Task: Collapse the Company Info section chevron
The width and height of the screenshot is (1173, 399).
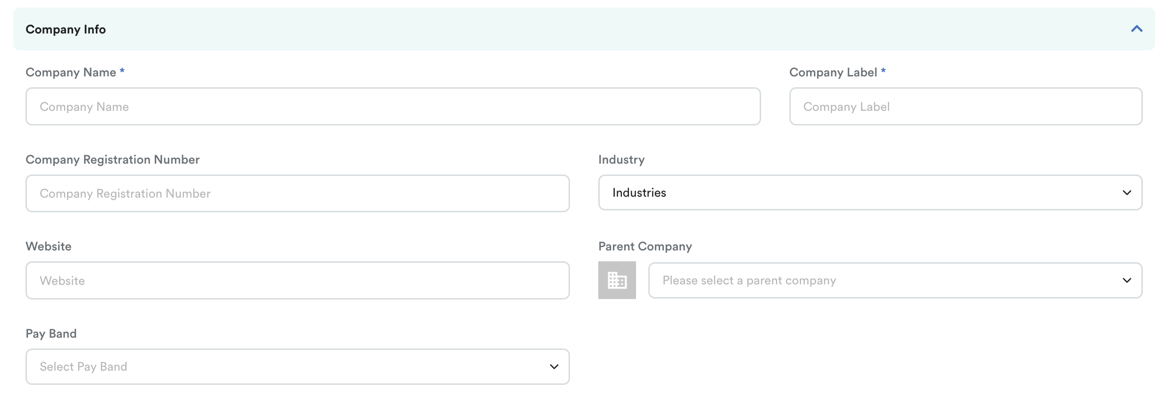Action: click(1136, 29)
